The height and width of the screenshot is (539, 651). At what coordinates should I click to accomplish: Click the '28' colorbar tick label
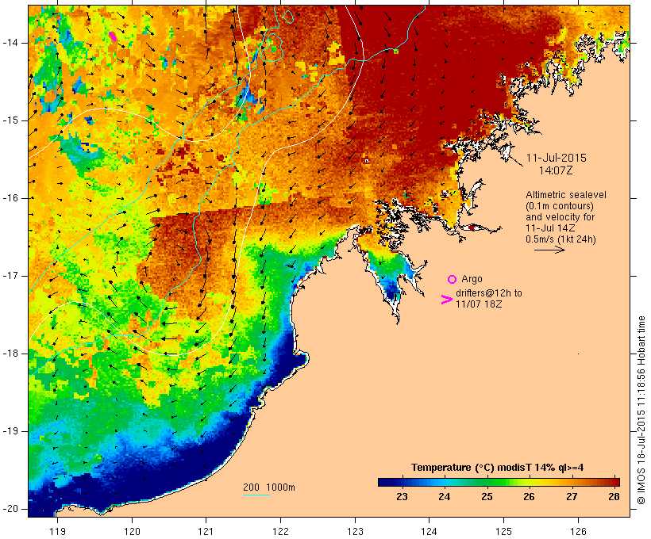coord(614,497)
